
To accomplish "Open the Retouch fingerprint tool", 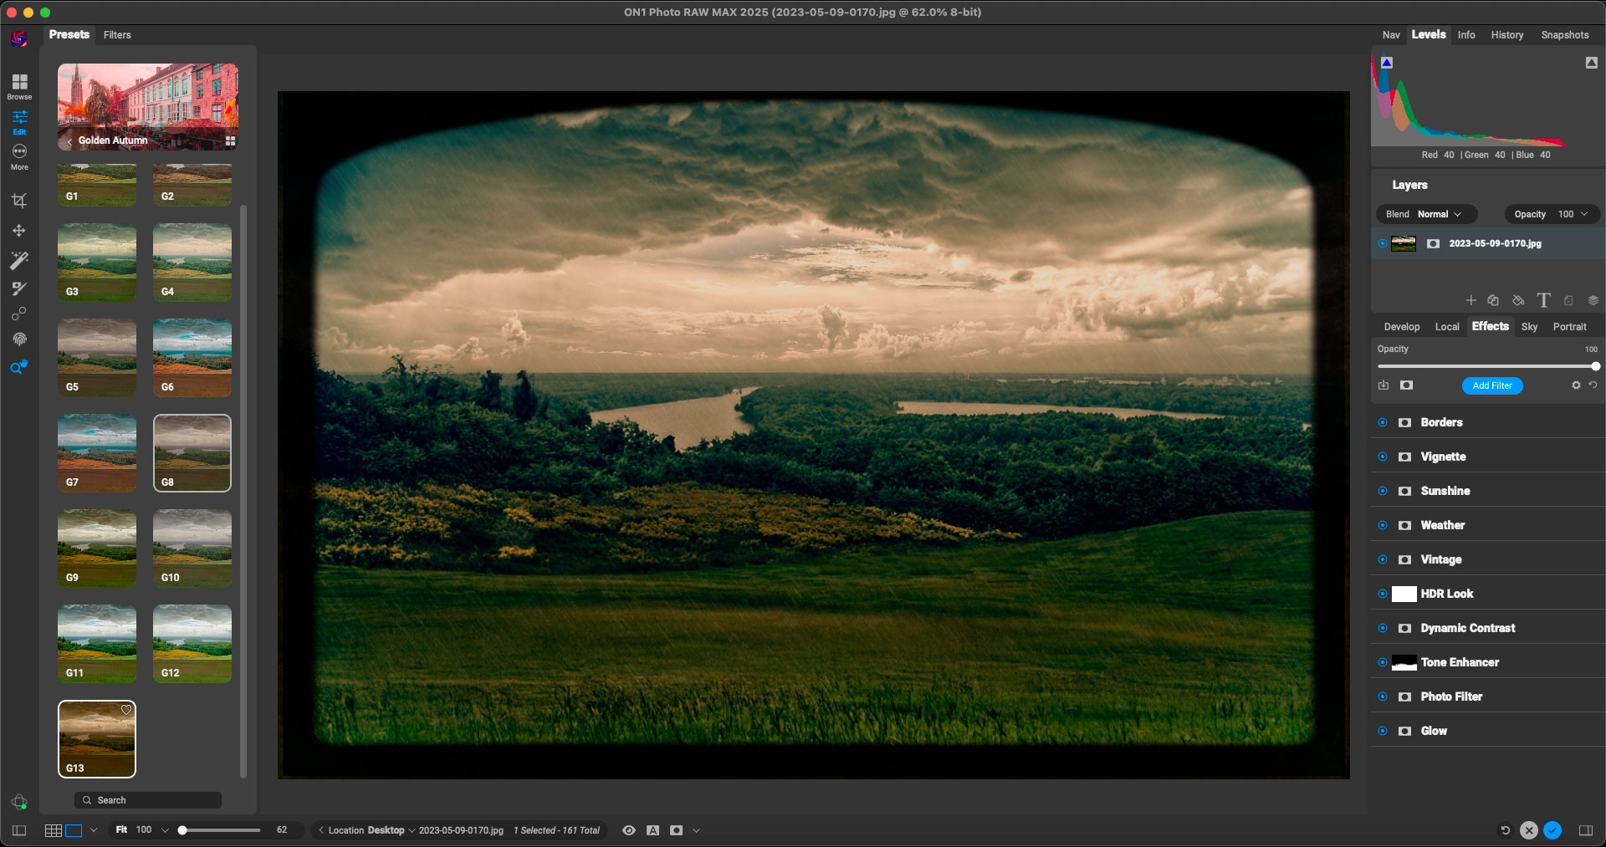I will pos(19,339).
